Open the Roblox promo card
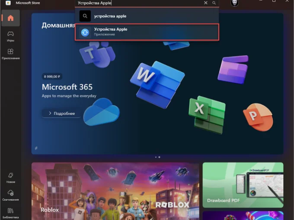Screen dimensions: 294x220 (115, 191)
